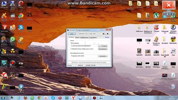This screenshot has height=100, width=178.
Task: Select the avast! Free Antivirus desktop icon
Action: (x=4, y=17)
